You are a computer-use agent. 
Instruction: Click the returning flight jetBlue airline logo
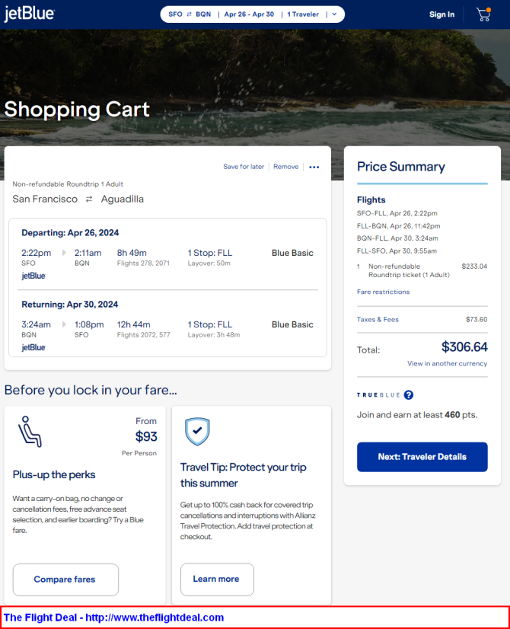(33, 347)
